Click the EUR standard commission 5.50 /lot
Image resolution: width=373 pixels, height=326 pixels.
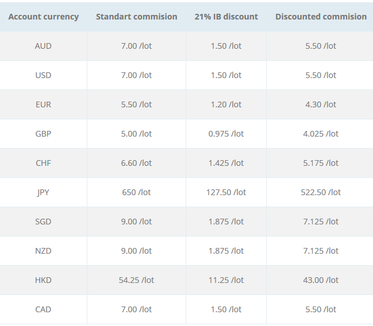pyautogui.click(x=137, y=104)
